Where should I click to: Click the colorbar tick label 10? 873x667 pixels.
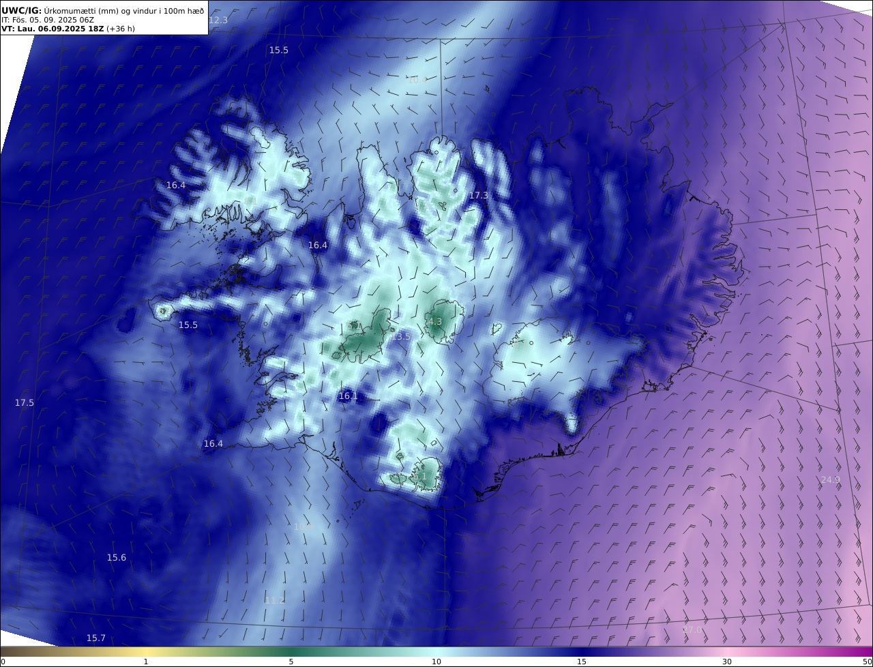click(436, 662)
